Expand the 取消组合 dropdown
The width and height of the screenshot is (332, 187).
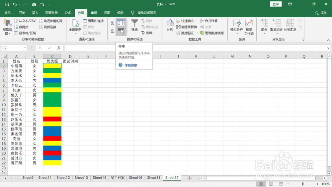point(277,34)
